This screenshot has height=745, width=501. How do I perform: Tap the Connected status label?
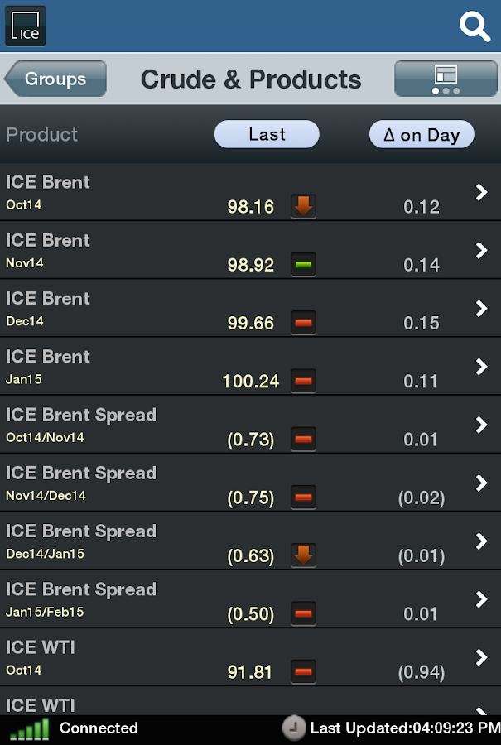(99, 728)
